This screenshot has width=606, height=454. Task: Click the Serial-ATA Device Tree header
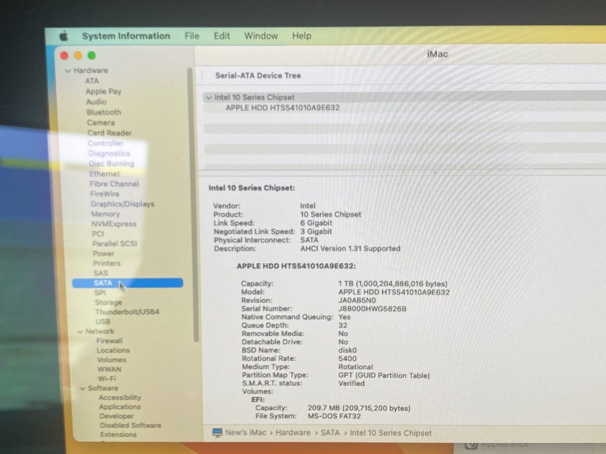pyautogui.click(x=258, y=76)
